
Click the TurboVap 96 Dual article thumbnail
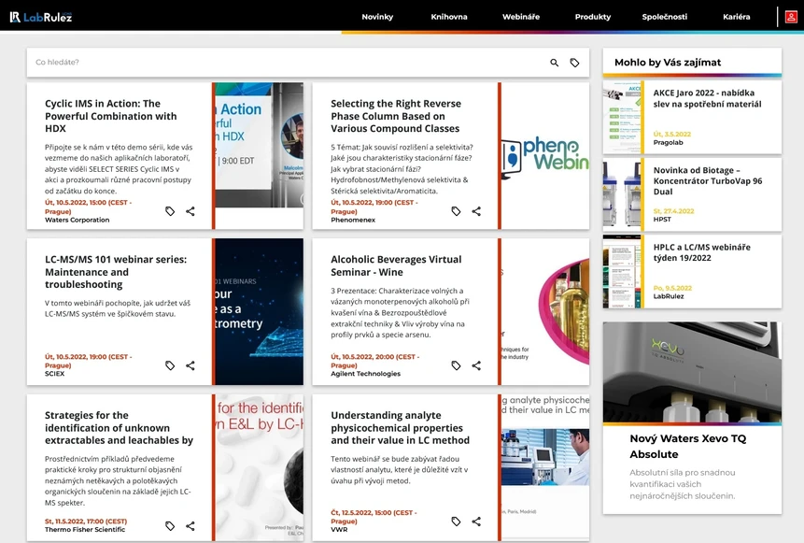(622, 194)
